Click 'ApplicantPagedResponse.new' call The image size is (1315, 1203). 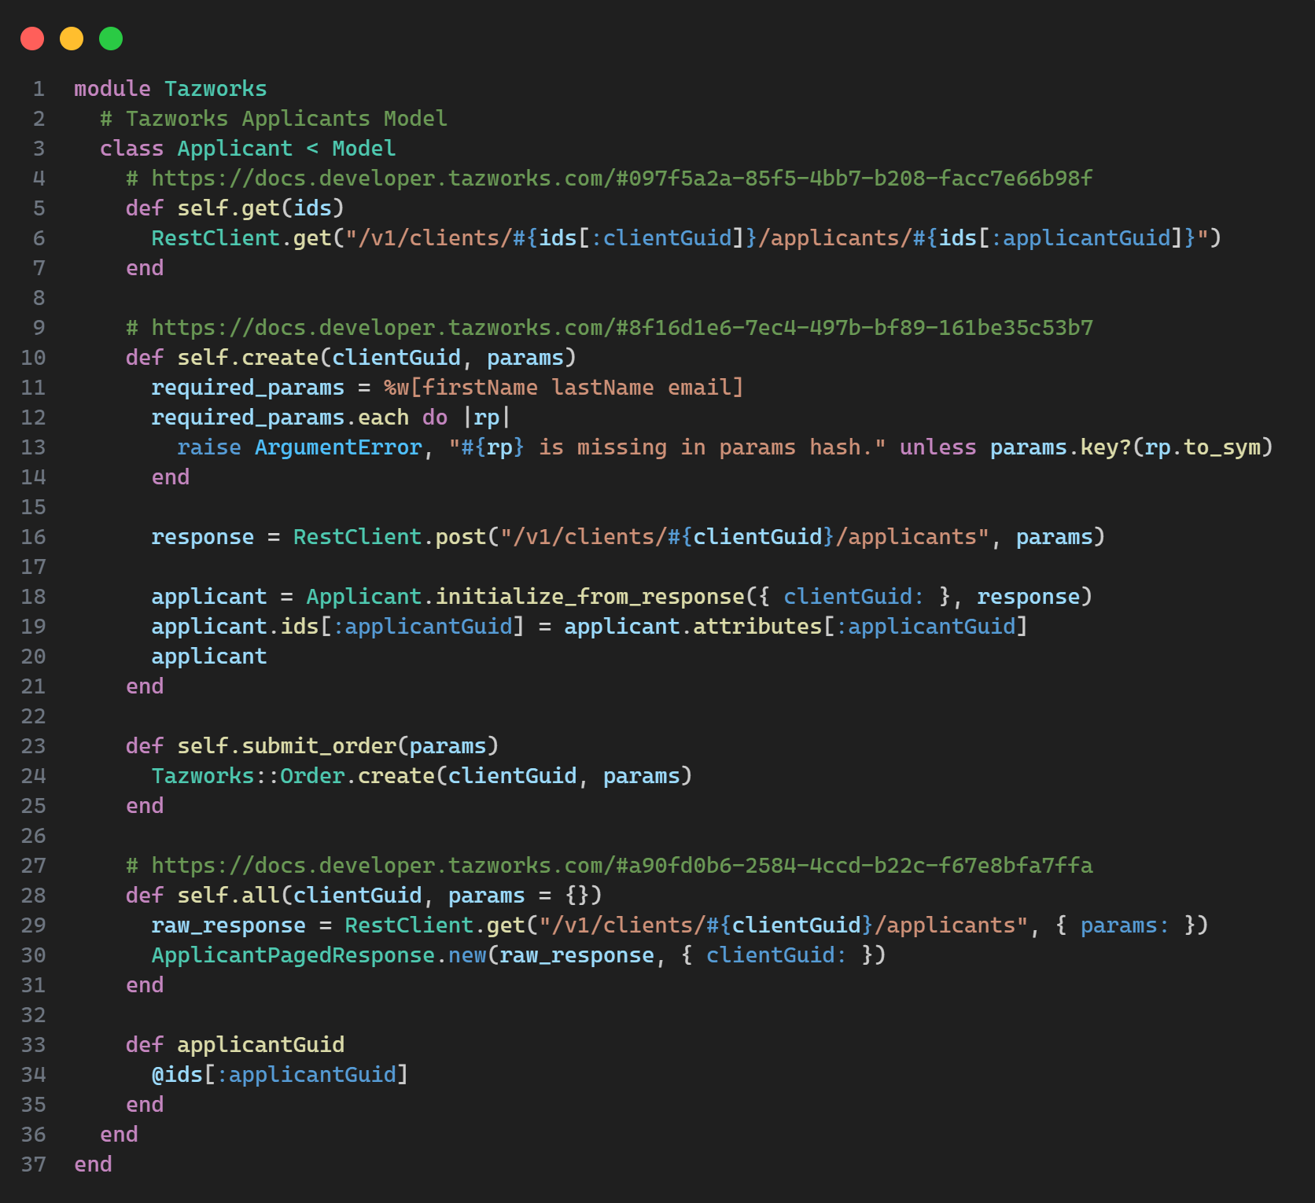click(319, 955)
